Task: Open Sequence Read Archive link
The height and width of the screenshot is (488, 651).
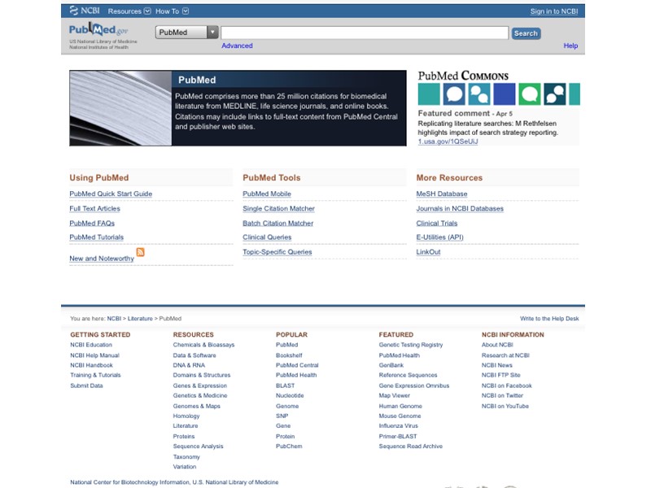Action: coord(411,447)
